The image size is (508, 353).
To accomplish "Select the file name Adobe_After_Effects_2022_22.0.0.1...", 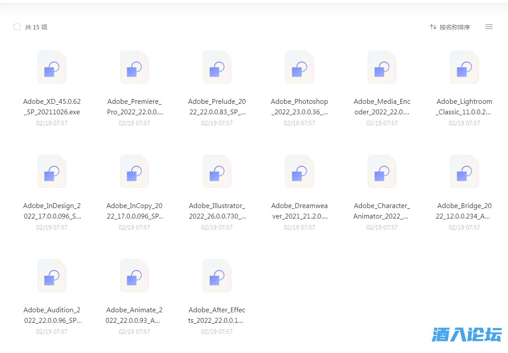I will (x=217, y=315).
